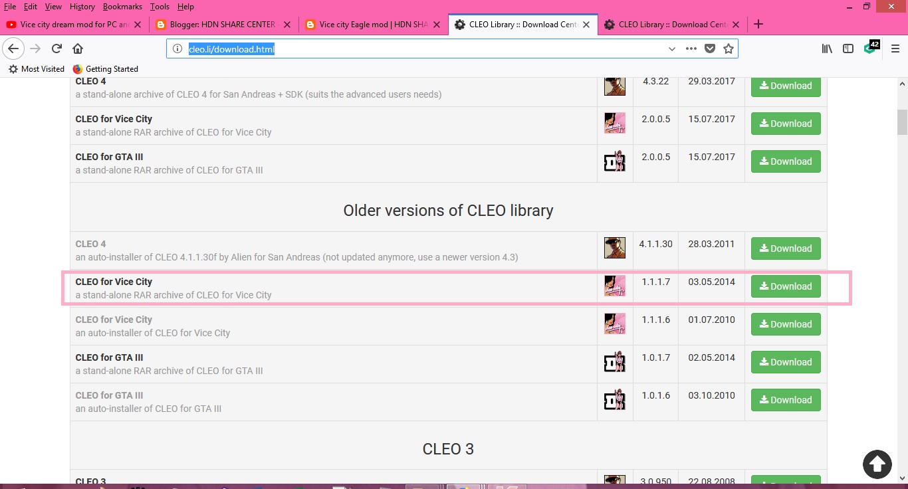Image resolution: width=908 pixels, height=489 pixels.
Task: Click date 03.05.2014 in the table
Action: (x=711, y=282)
